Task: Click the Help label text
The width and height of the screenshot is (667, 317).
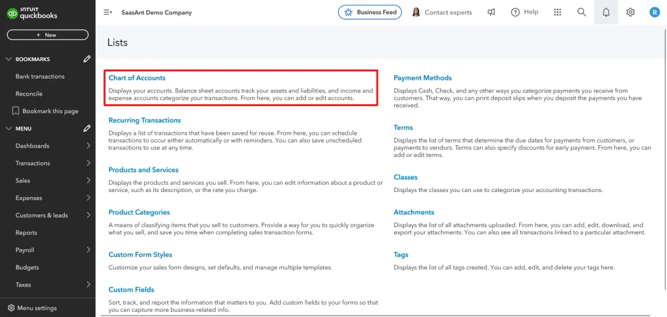Action: tap(531, 12)
